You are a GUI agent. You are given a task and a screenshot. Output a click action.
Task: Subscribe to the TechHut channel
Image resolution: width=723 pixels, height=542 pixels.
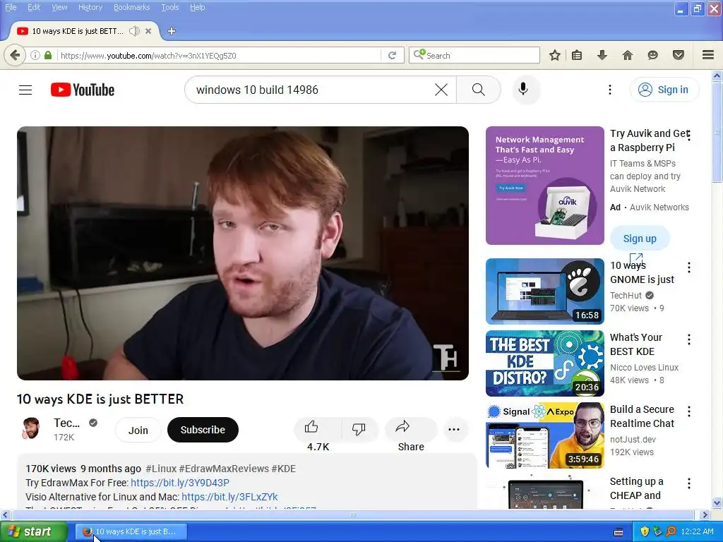[x=203, y=430]
